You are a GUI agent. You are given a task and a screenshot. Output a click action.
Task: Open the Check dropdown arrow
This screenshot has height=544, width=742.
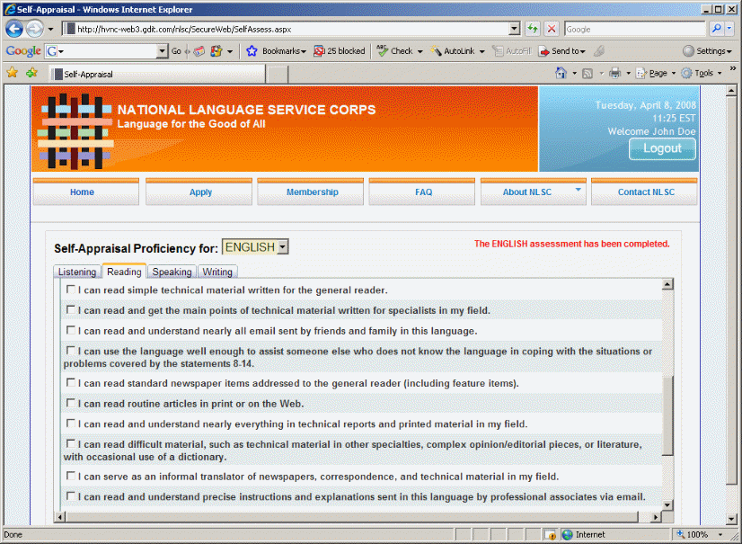(420, 51)
